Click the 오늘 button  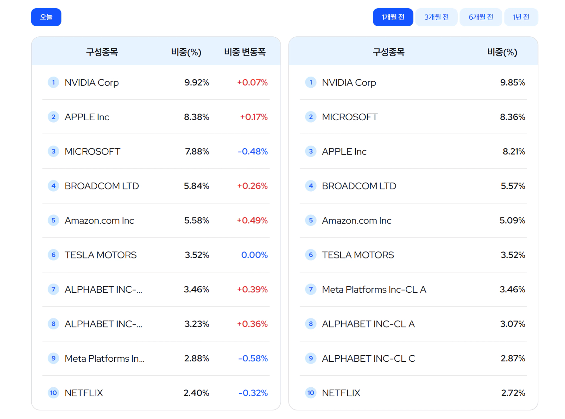pyautogui.click(x=46, y=17)
